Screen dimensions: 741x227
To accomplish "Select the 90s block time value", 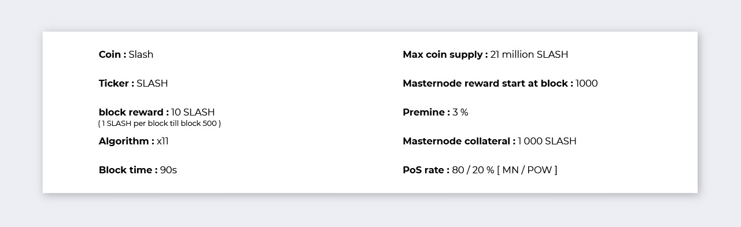I will (x=168, y=170).
